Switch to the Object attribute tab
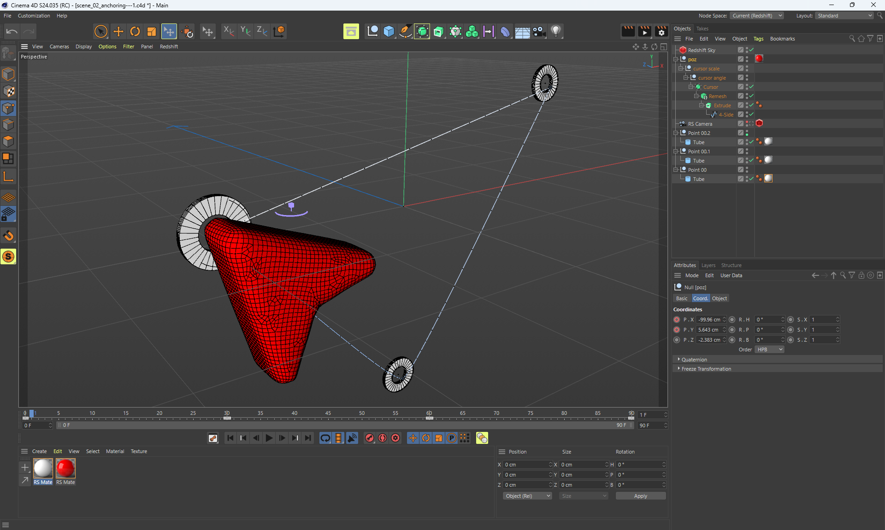 [x=719, y=298]
